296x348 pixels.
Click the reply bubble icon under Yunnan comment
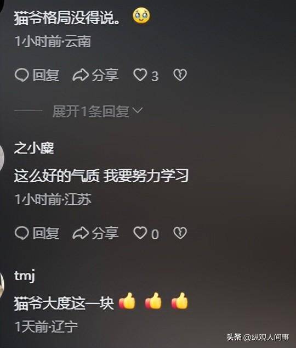21,75
